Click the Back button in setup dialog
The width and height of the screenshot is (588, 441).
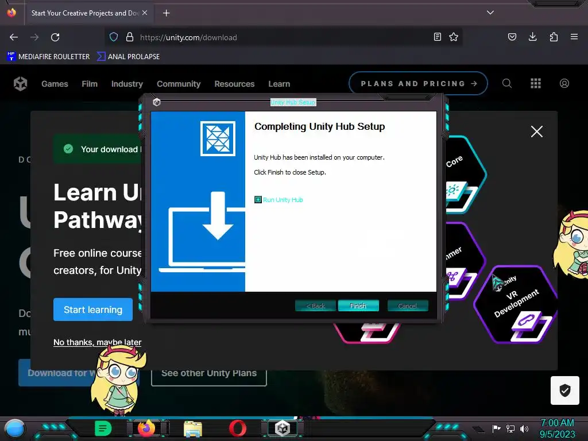click(x=315, y=305)
